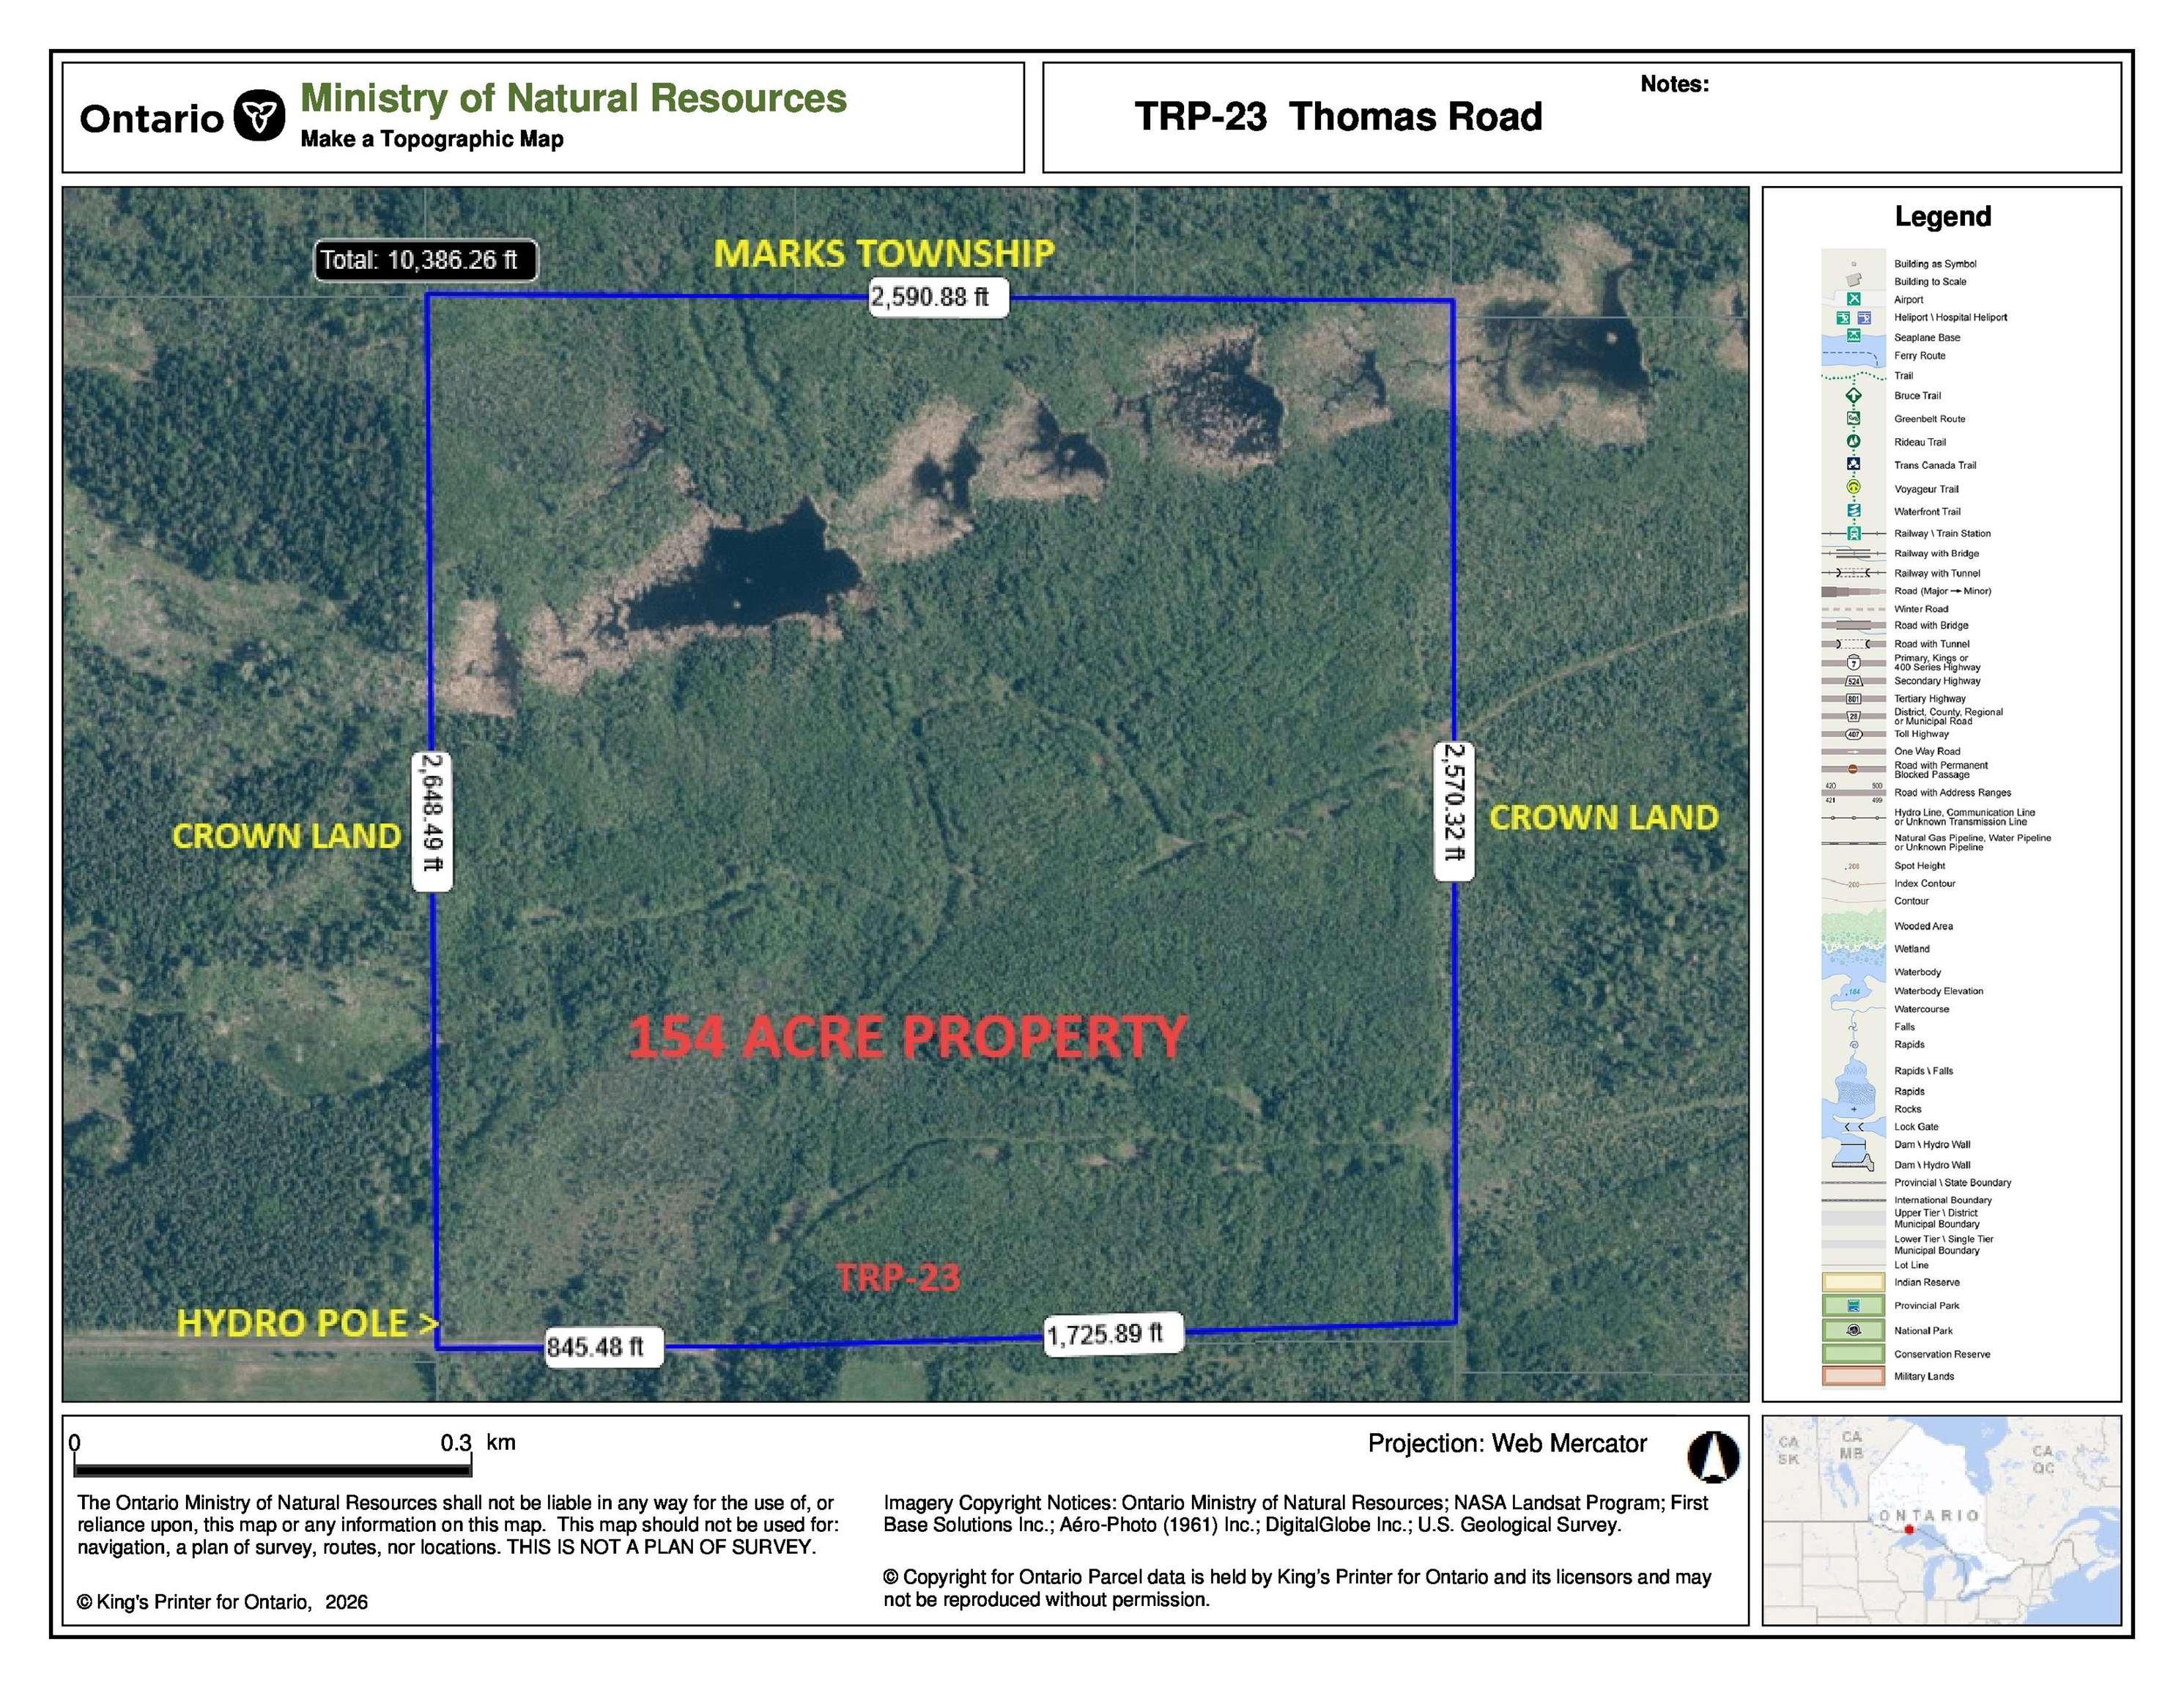2184x1688 pixels.
Task: Click the Road with Permanent Blocked Passage symbol
Action: pos(1853,769)
